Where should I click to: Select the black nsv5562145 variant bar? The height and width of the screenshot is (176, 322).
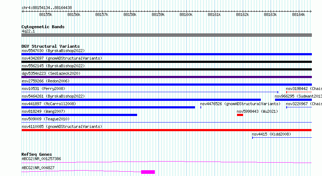coord(166,69)
